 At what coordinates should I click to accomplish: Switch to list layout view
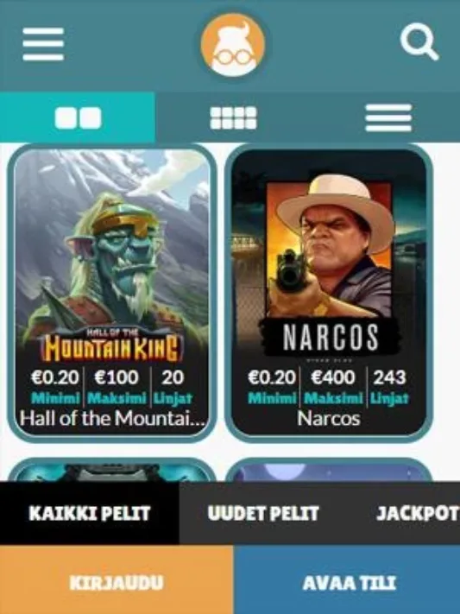coord(388,117)
